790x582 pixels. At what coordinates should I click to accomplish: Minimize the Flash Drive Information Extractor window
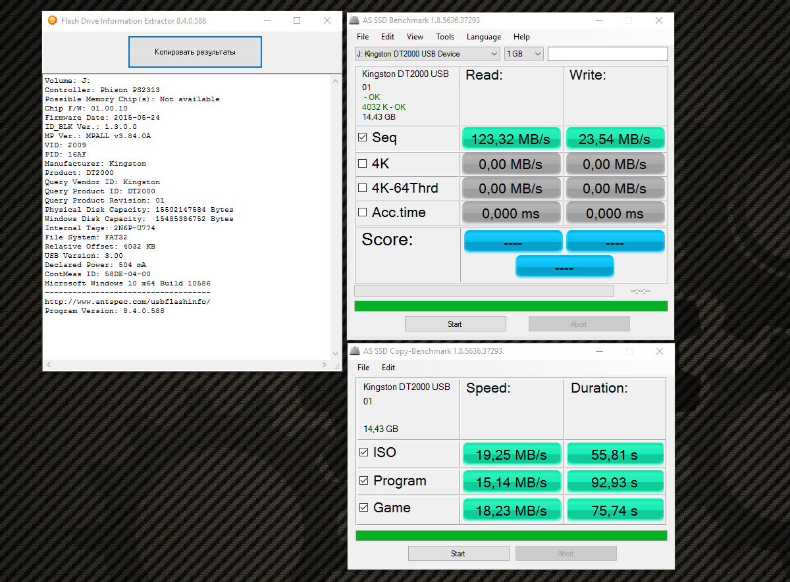click(x=267, y=20)
